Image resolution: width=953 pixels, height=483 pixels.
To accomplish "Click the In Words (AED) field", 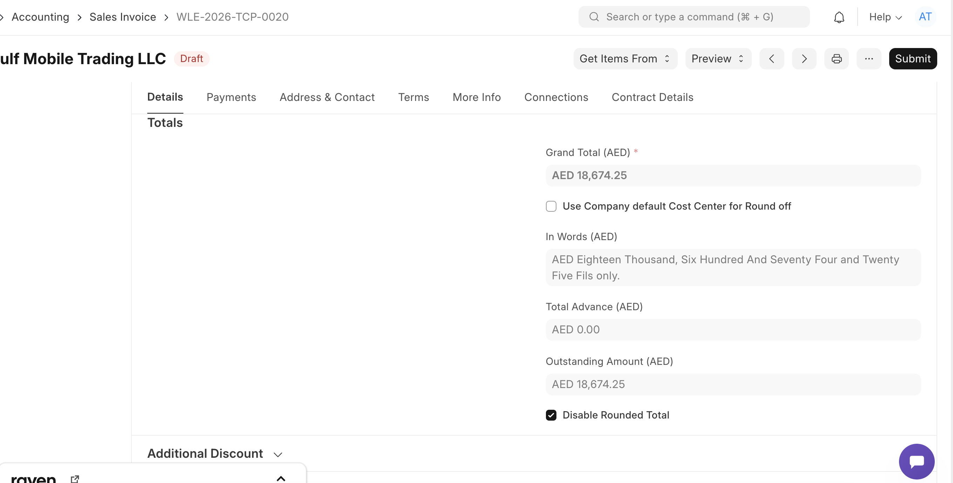I will 733,268.
